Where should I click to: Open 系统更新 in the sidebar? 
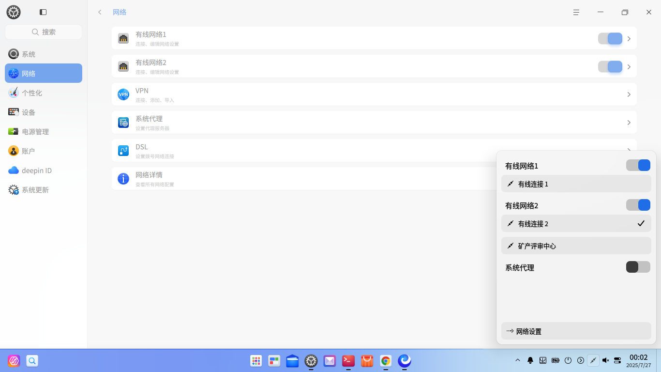44,190
